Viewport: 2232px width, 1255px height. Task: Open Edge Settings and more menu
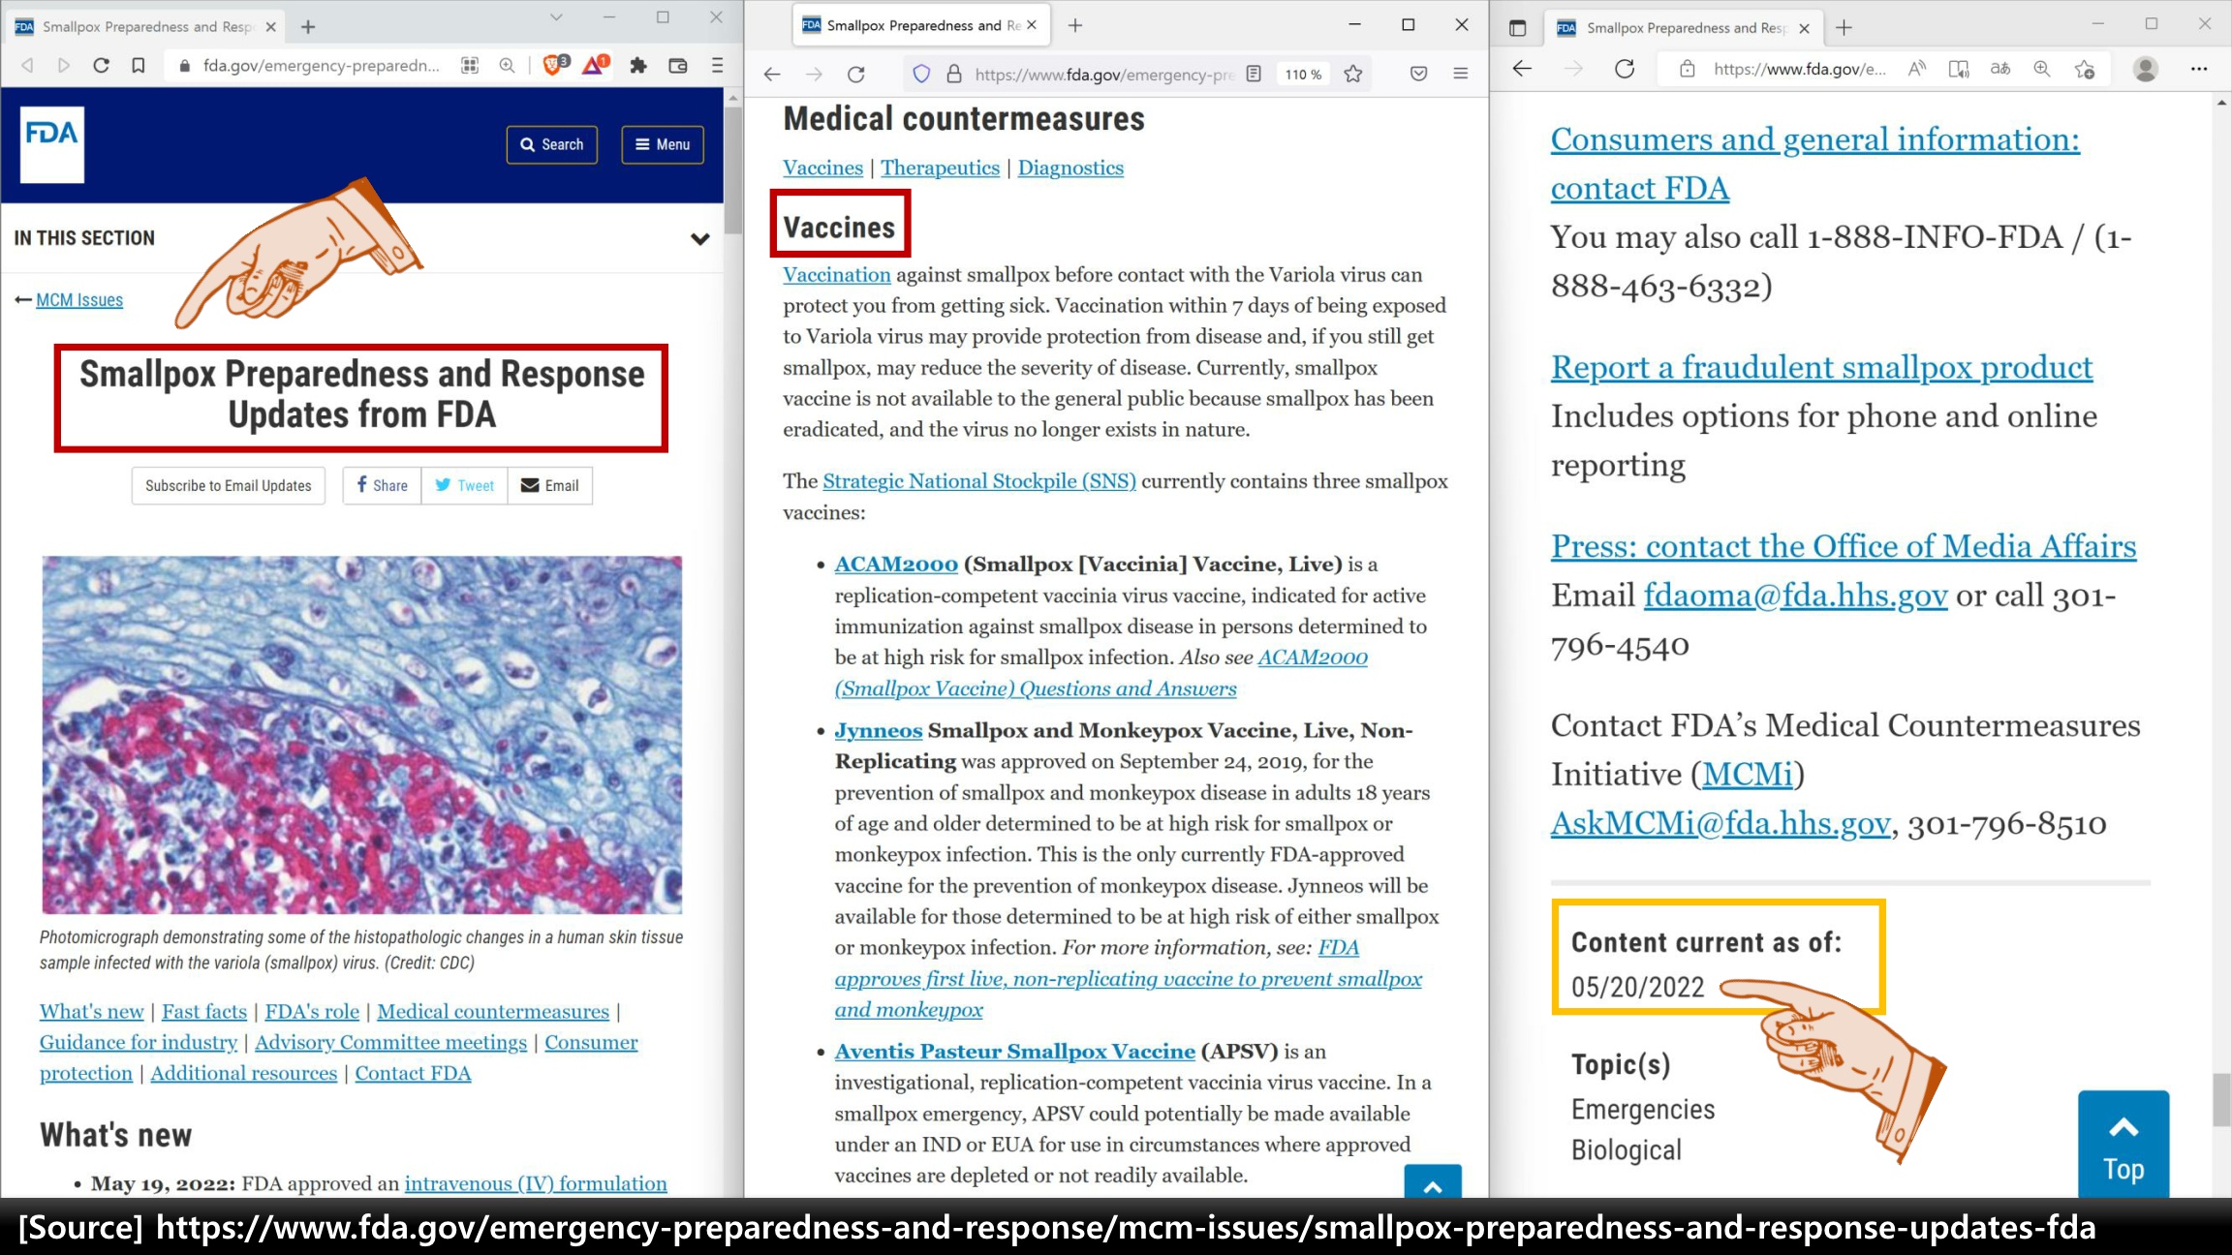coord(2199,69)
